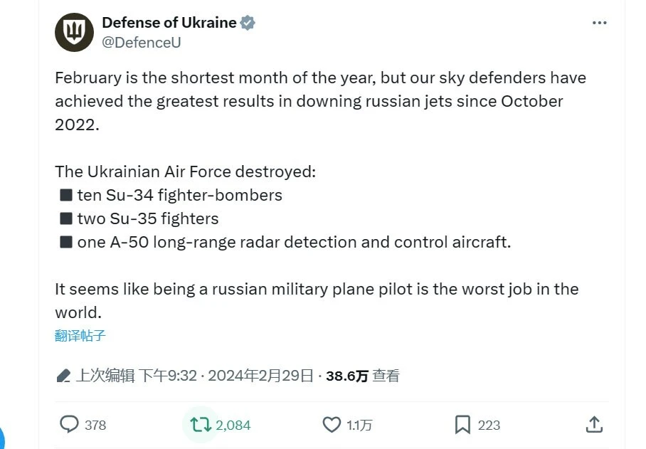
Task: Open the February 29, 2024 date link
Action: tap(260, 376)
